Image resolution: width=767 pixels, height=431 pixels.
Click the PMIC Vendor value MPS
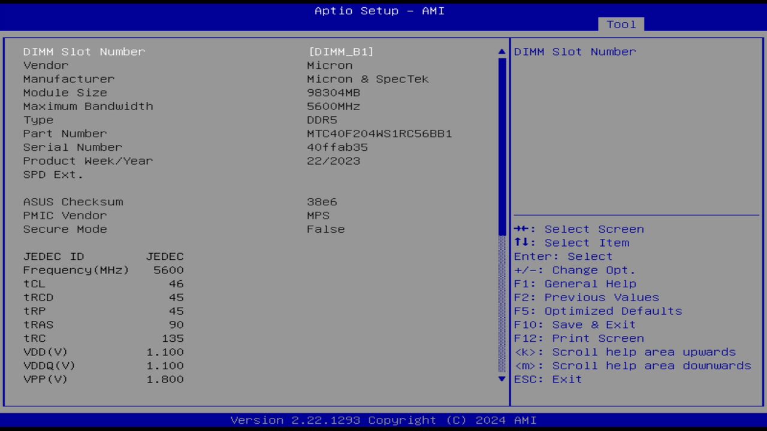coord(318,215)
